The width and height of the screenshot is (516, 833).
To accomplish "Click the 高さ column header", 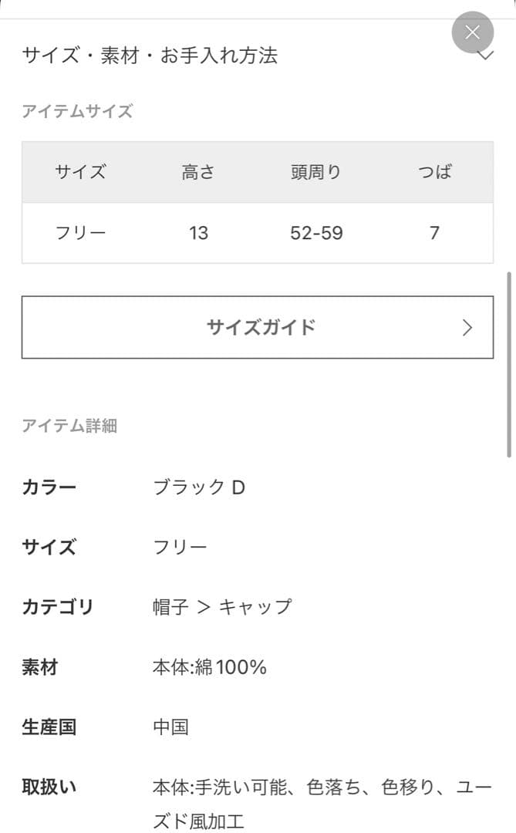I will (199, 173).
